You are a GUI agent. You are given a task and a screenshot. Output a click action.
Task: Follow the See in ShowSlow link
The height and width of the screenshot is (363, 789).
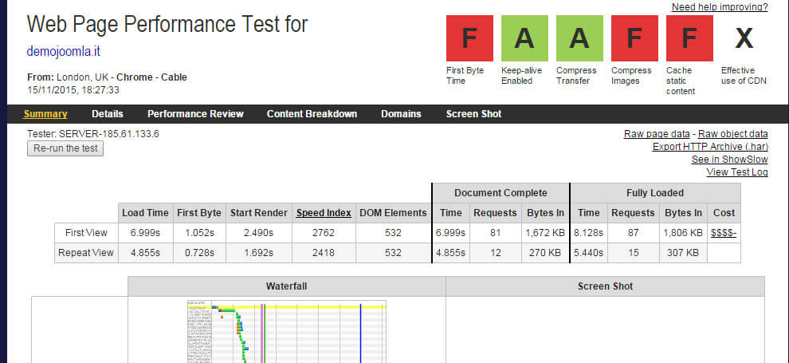pyautogui.click(x=729, y=160)
